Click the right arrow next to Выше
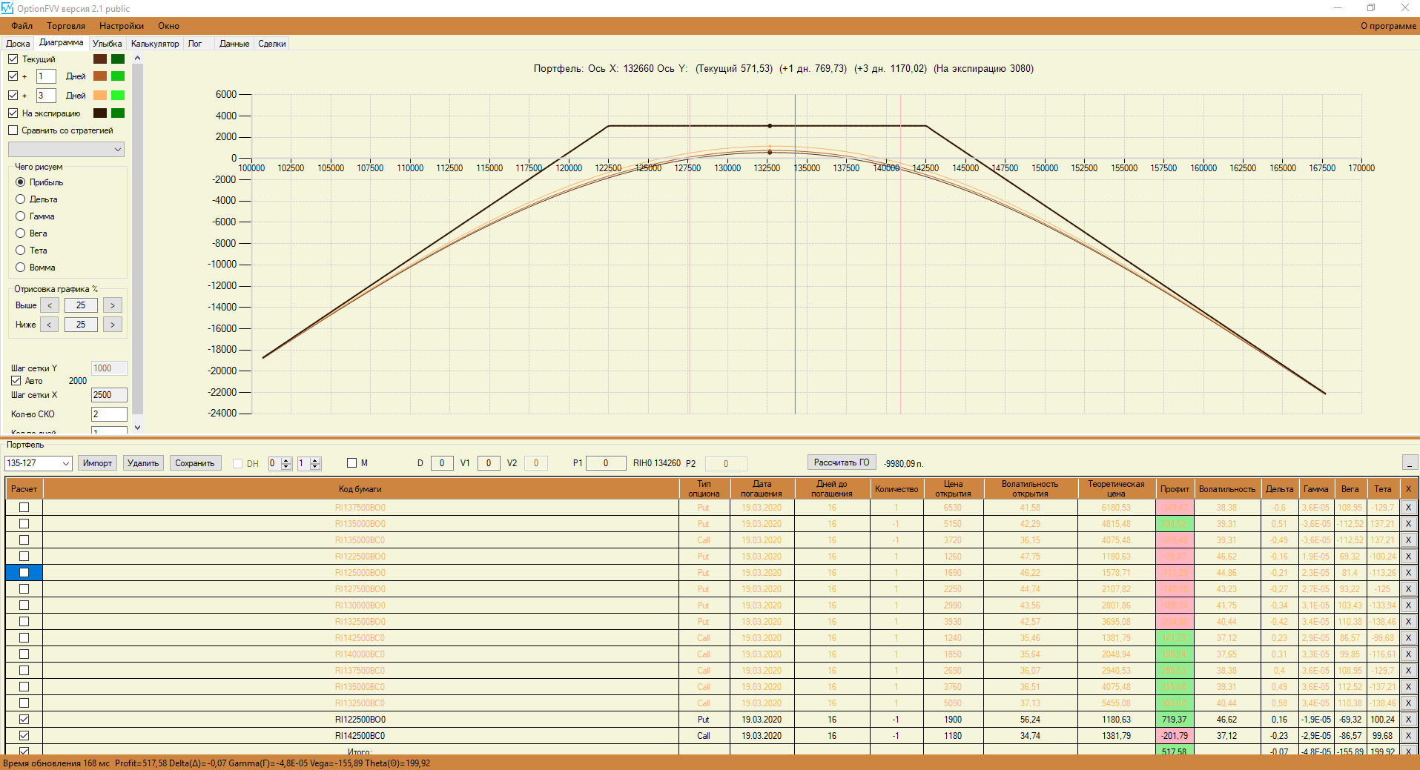The image size is (1420, 770). 113,305
